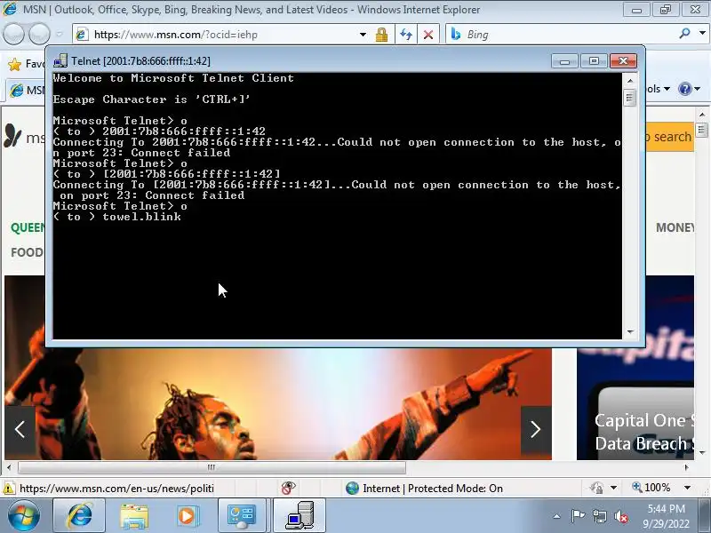Click the horizontal scrollbar thumb

[x=212, y=467]
